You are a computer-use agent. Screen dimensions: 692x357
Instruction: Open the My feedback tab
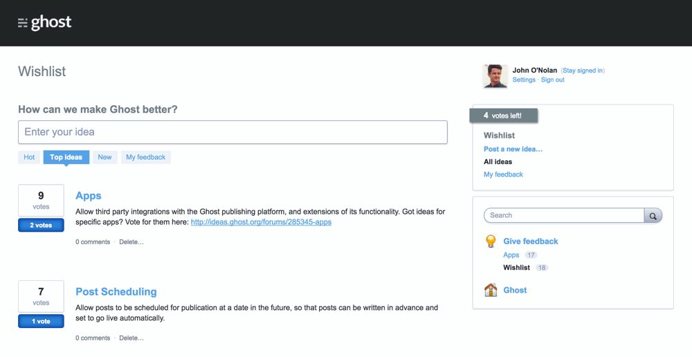[x=145, y=157]
